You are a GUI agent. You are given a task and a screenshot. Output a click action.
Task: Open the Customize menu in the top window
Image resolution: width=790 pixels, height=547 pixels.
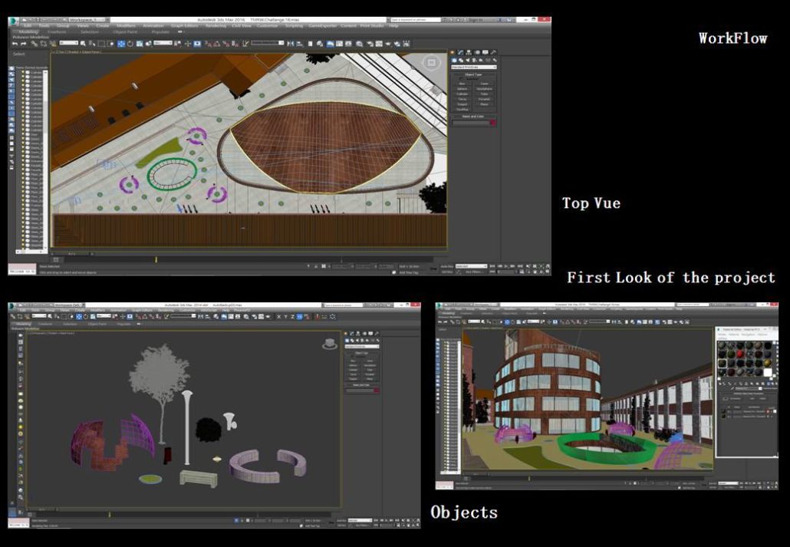click(268, 26)
